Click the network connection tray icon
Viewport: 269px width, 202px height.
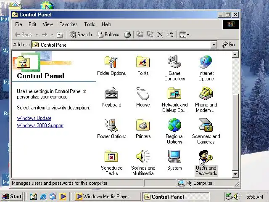click(229, 197)
